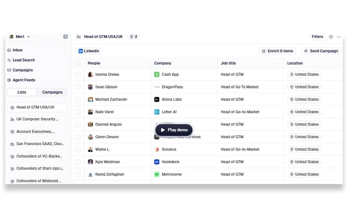Click Enrich 0 items button
The width and height of the screenshot is (348, 217).
pyautogui.click(x=278, y=51)
